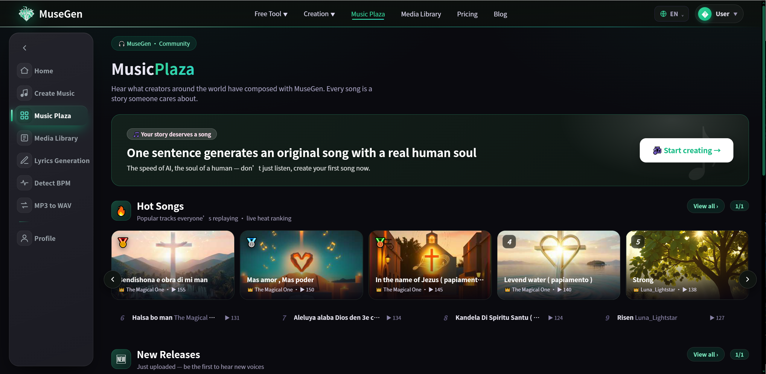Viewport: 766px width, 374px height.
Task: Open the Blog from the top navigation
Action: (x=500, y=14)
